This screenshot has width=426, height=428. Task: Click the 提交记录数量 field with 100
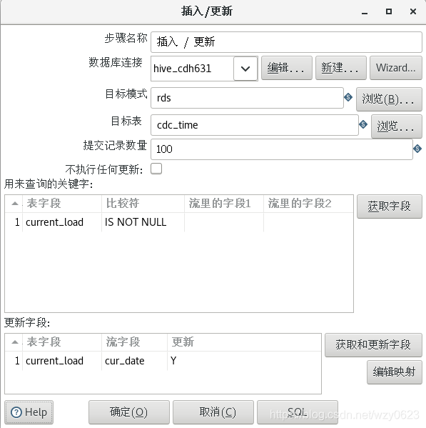tap(282, 149)
